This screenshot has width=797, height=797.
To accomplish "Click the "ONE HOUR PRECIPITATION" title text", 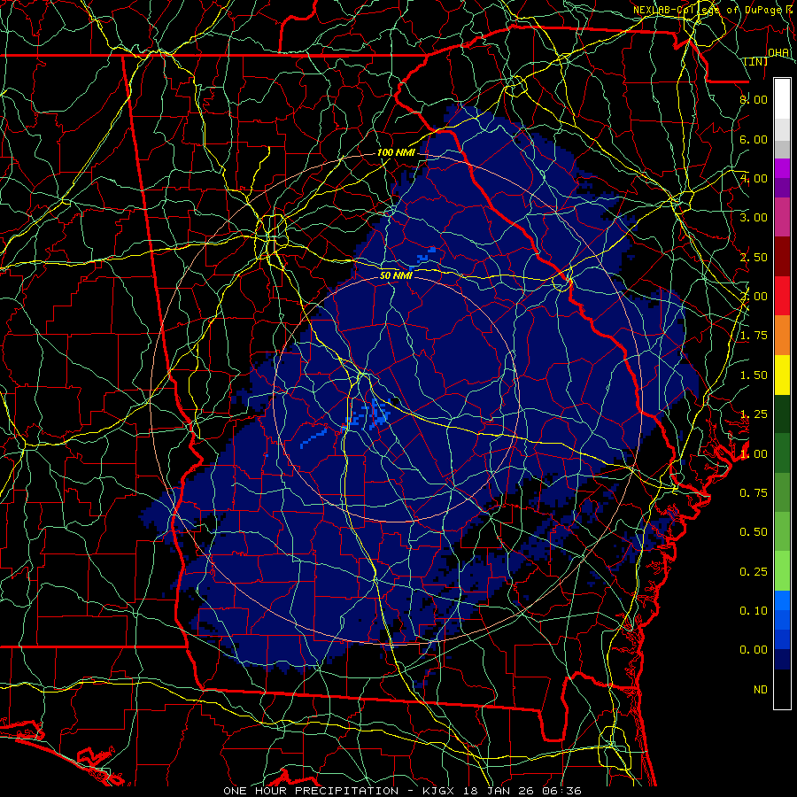I will pyautogui.click(x=311, y=791).
